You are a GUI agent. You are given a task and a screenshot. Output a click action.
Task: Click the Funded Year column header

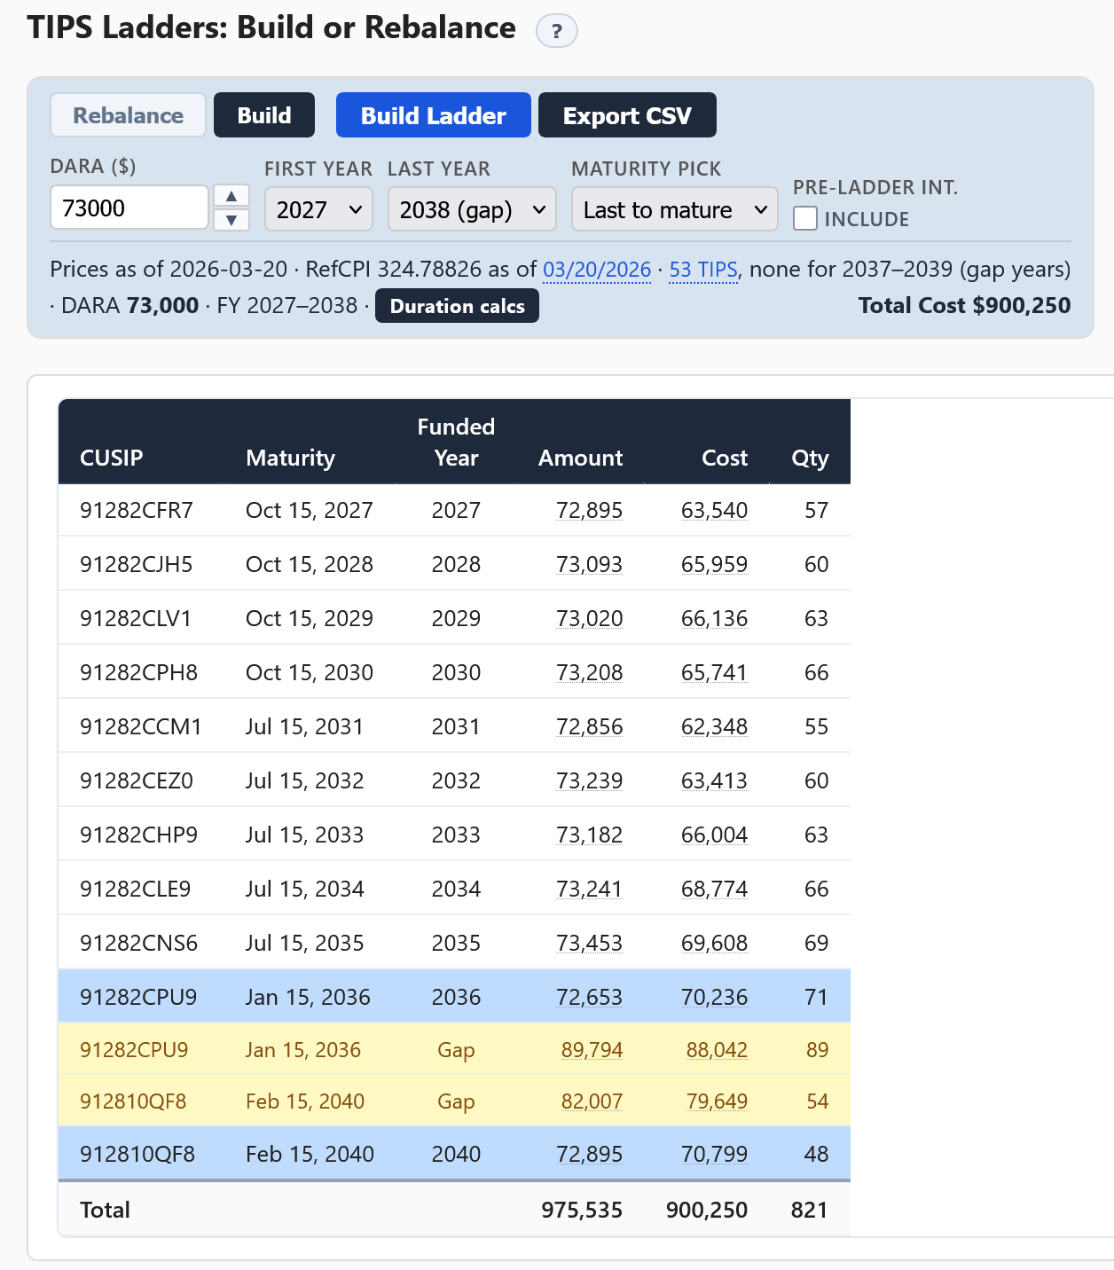(456, 443)
